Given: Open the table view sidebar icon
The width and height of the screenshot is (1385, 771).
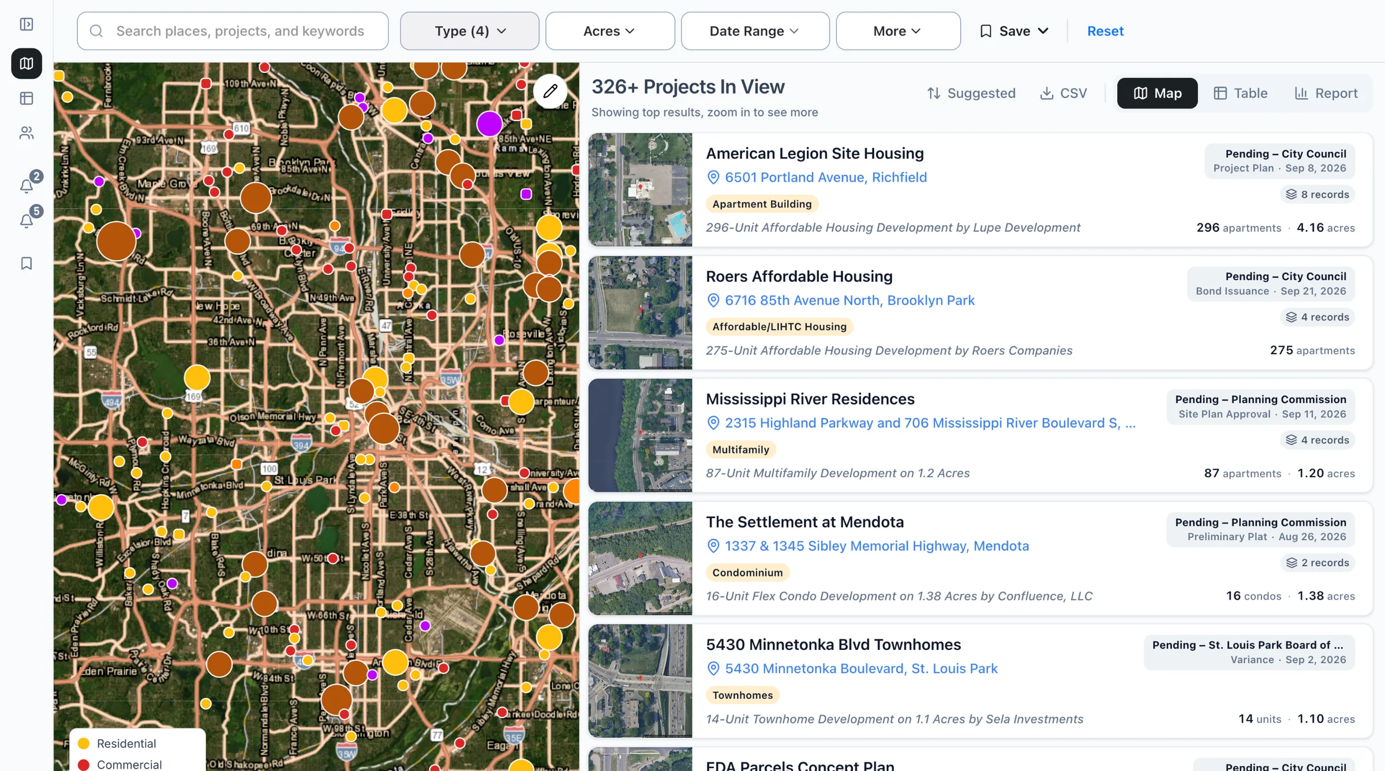Looking at the screenshot, I should coord(27,99).
